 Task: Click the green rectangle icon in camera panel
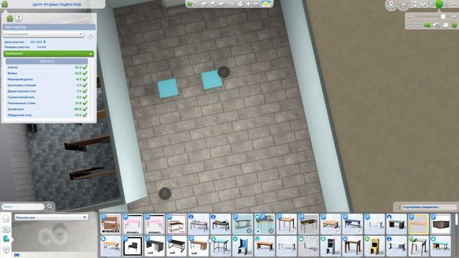tap(427, 26)
